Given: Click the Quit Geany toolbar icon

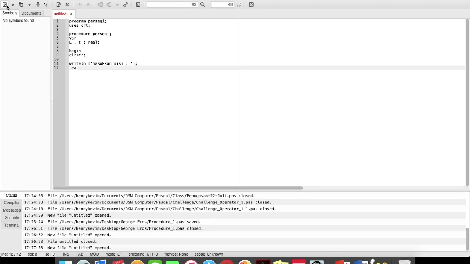Looking at the screenshot, I should pyautogui.click(x=251, y=4).
